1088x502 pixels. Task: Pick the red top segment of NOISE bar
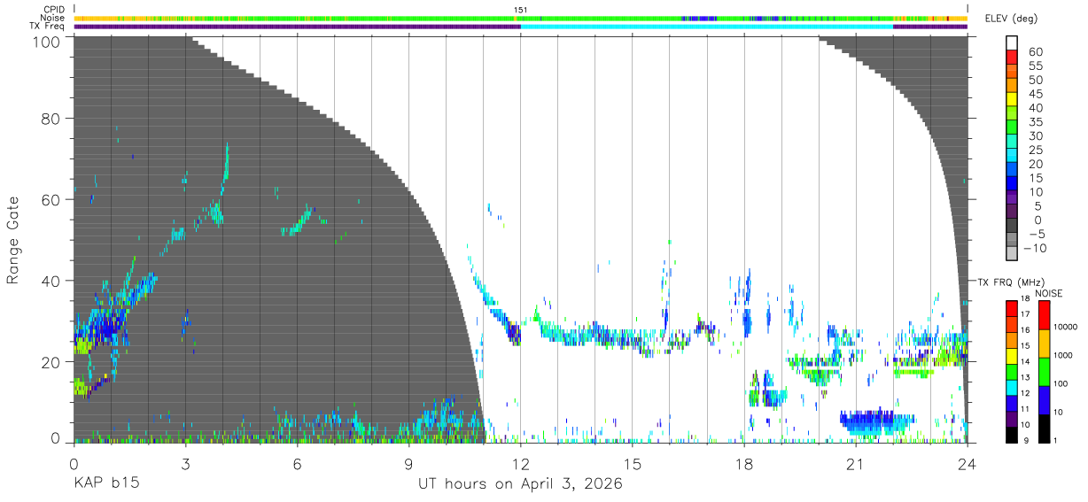[x=1044, y=315]
